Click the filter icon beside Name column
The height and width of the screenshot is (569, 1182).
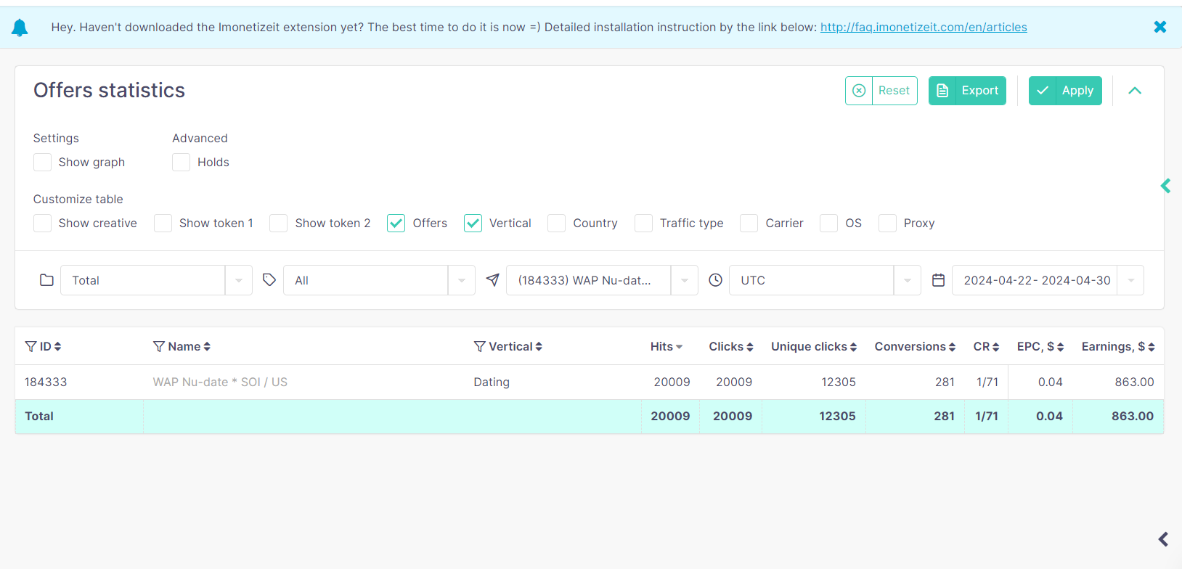pyautogui.click(x=158, y=347)
